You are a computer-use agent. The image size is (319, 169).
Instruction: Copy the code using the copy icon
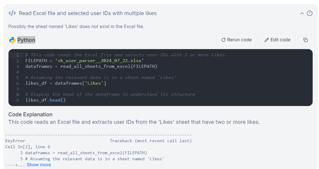point(305,40)
